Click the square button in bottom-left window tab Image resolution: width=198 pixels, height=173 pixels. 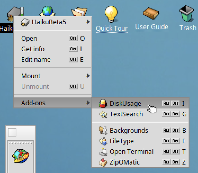click(x=12, y=132)
